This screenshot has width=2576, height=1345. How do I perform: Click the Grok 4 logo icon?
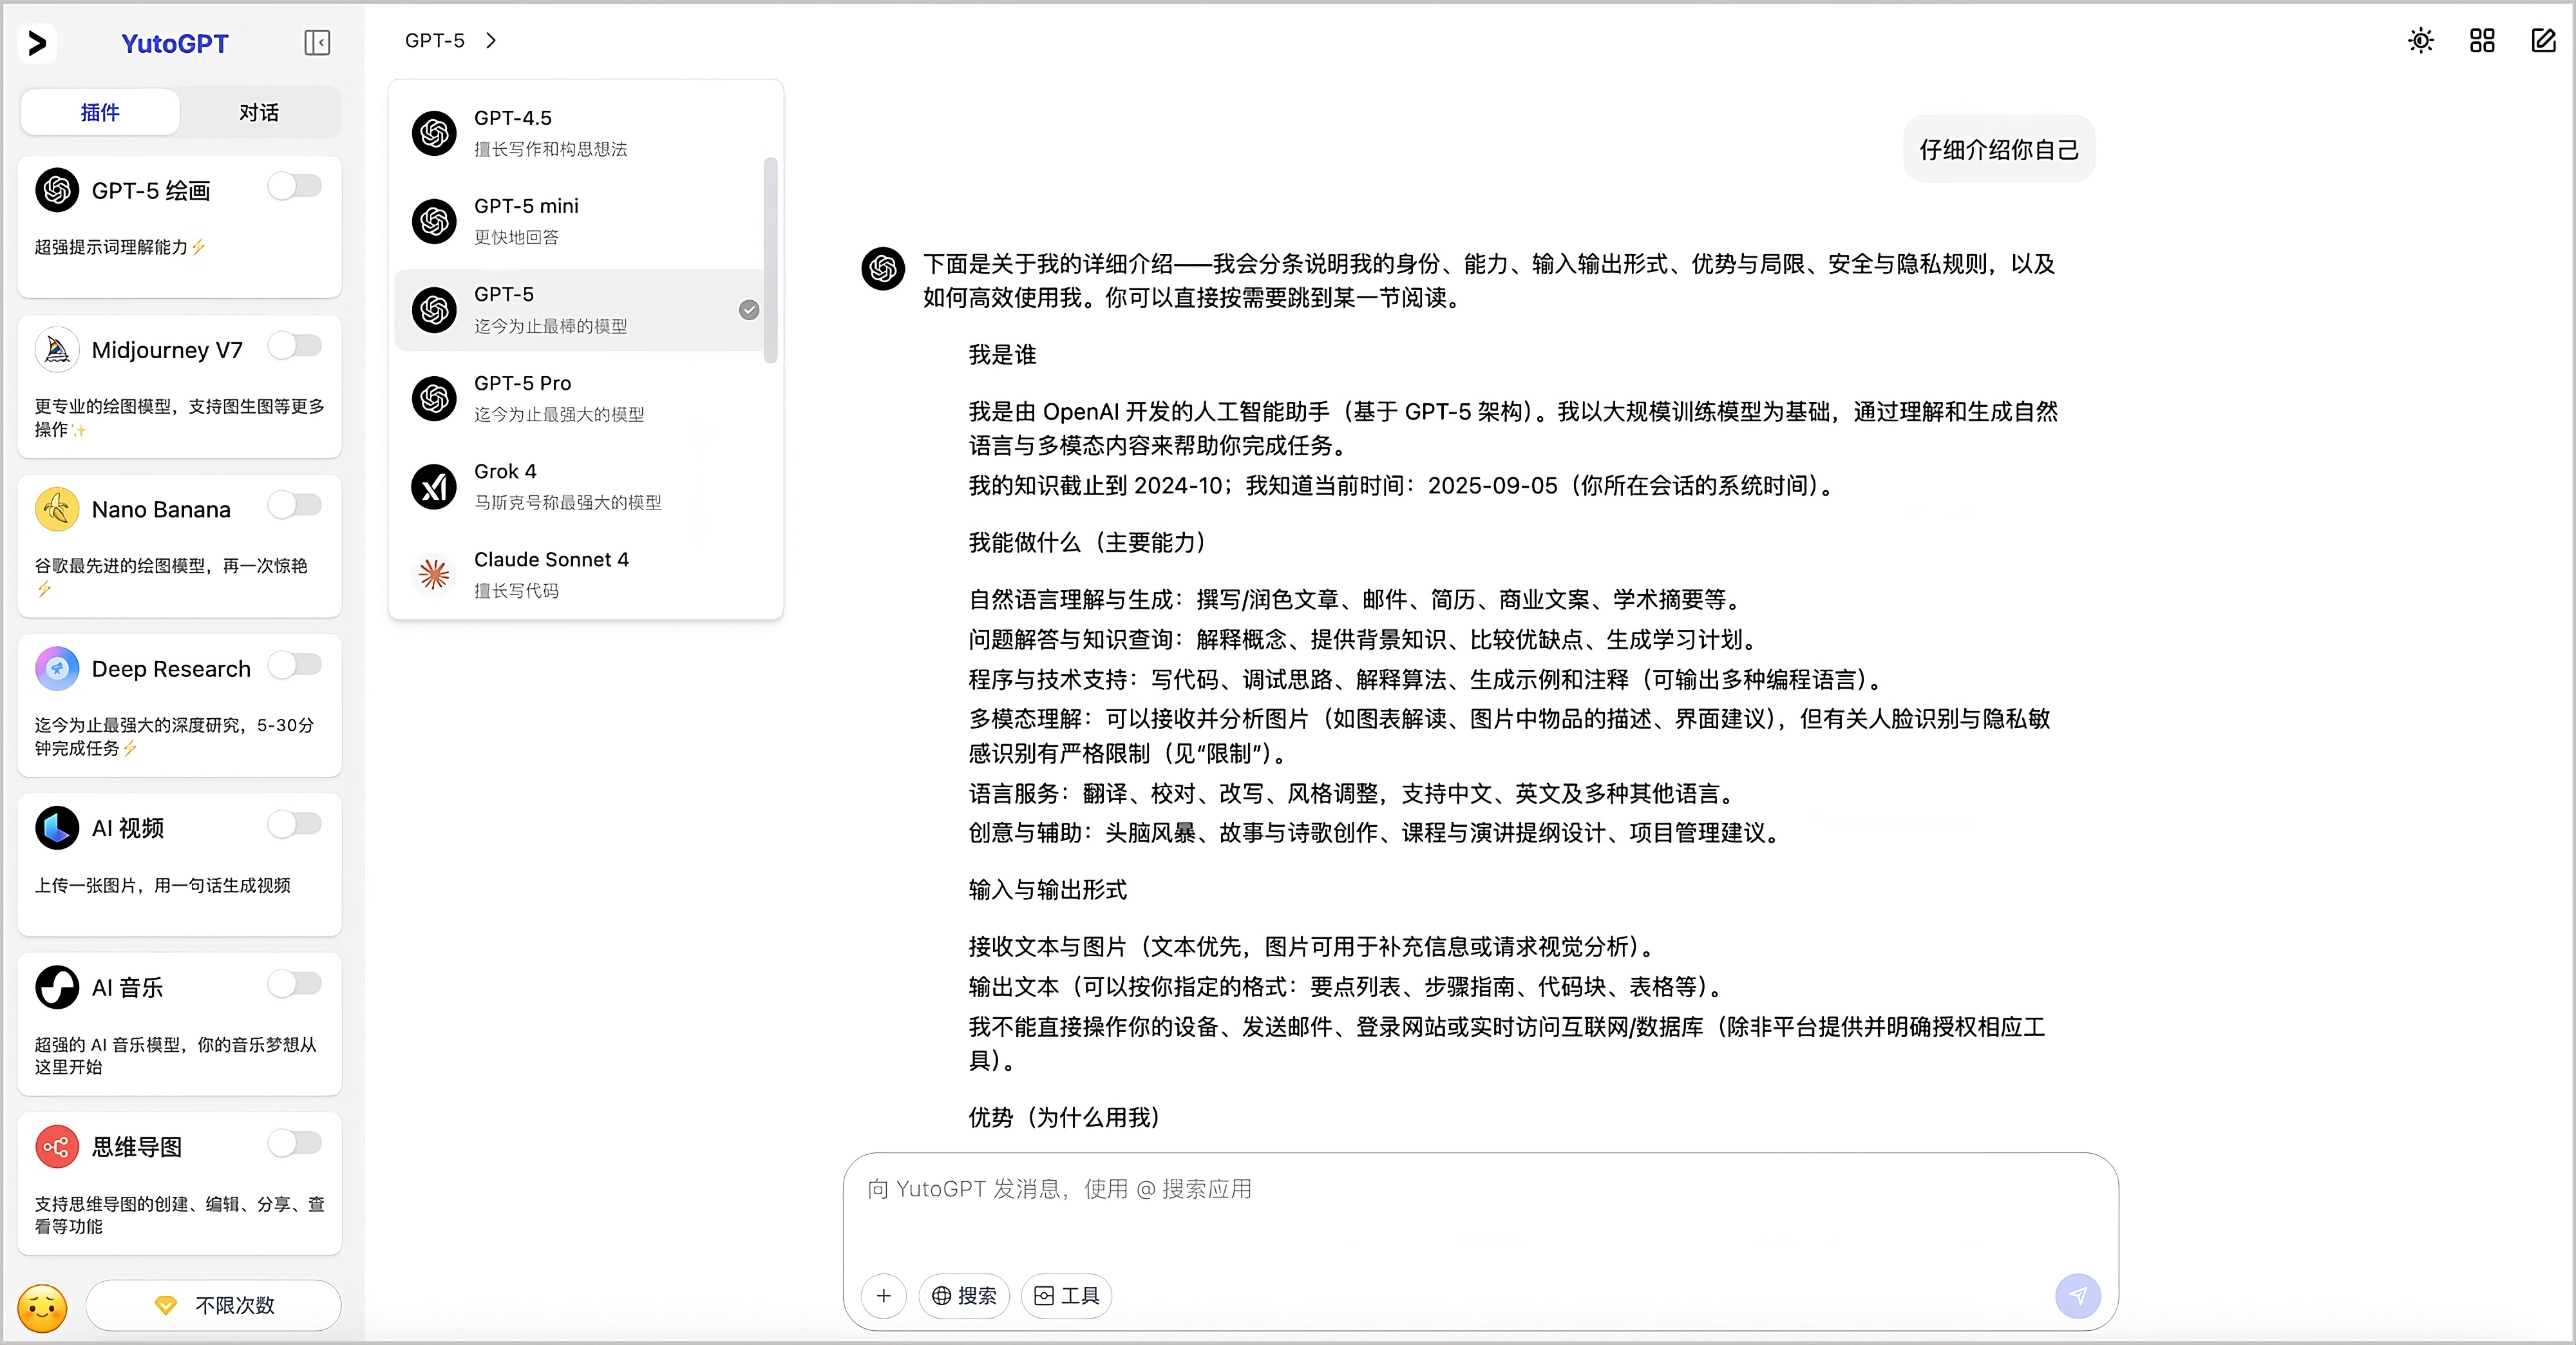coord(435,487)
